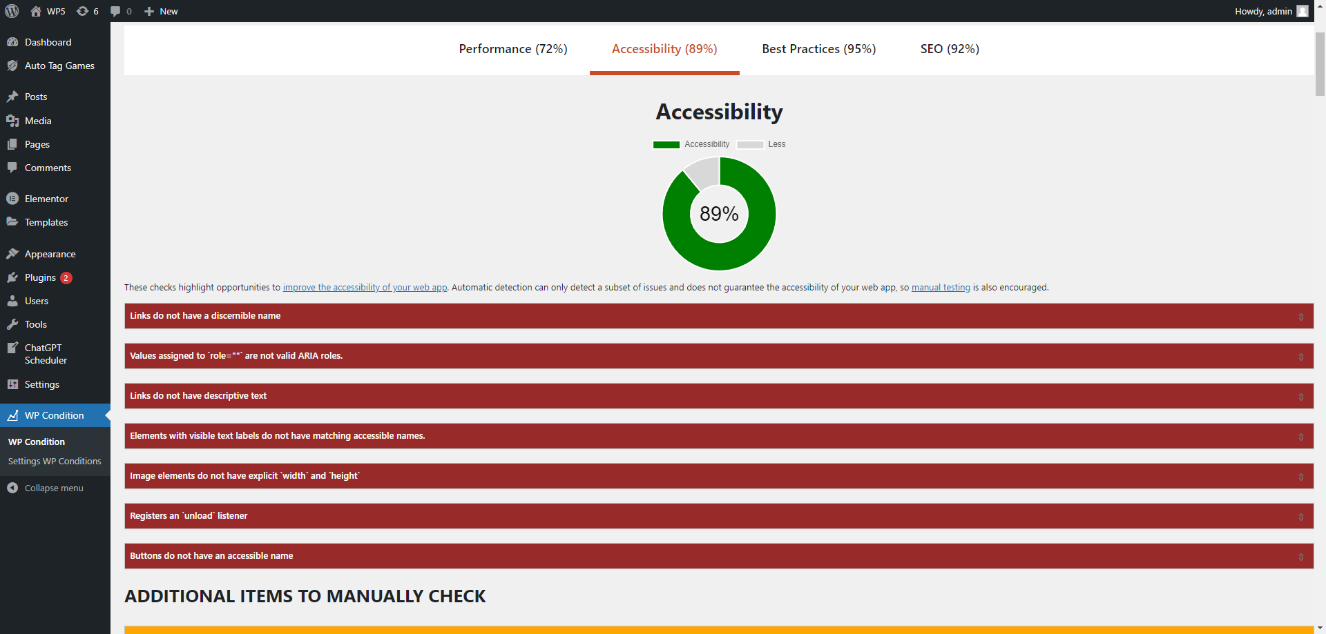Click the Auto Tag Games icon
This screenshot has width=1326, height=634.
[x=12, y=66]
